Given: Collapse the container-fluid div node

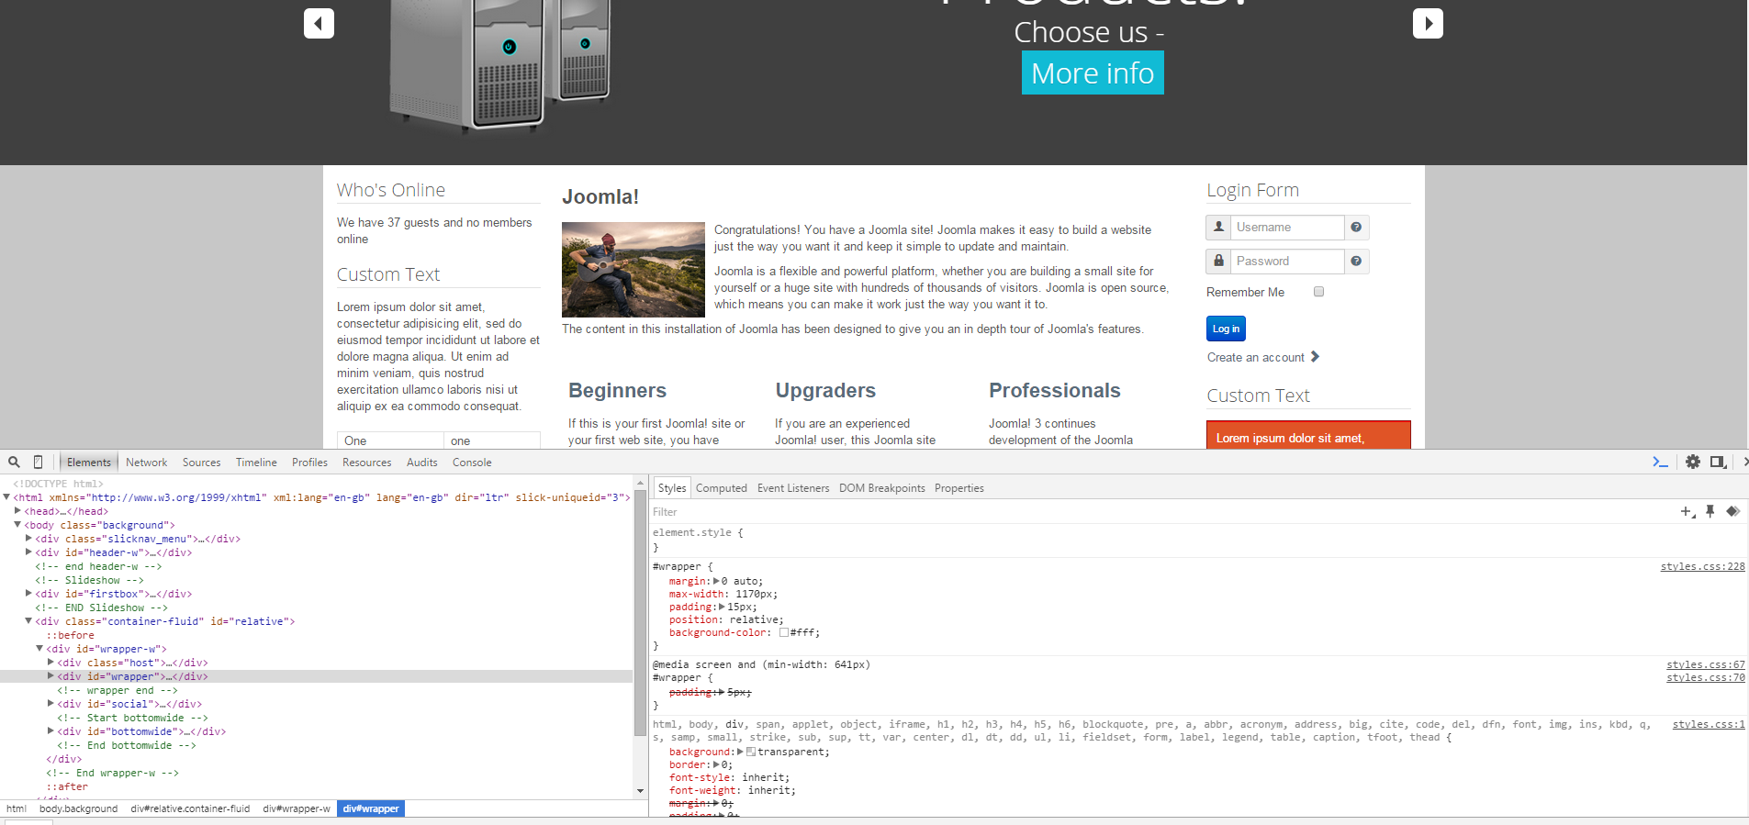Looking at the screenshot, I should [28, 621].
